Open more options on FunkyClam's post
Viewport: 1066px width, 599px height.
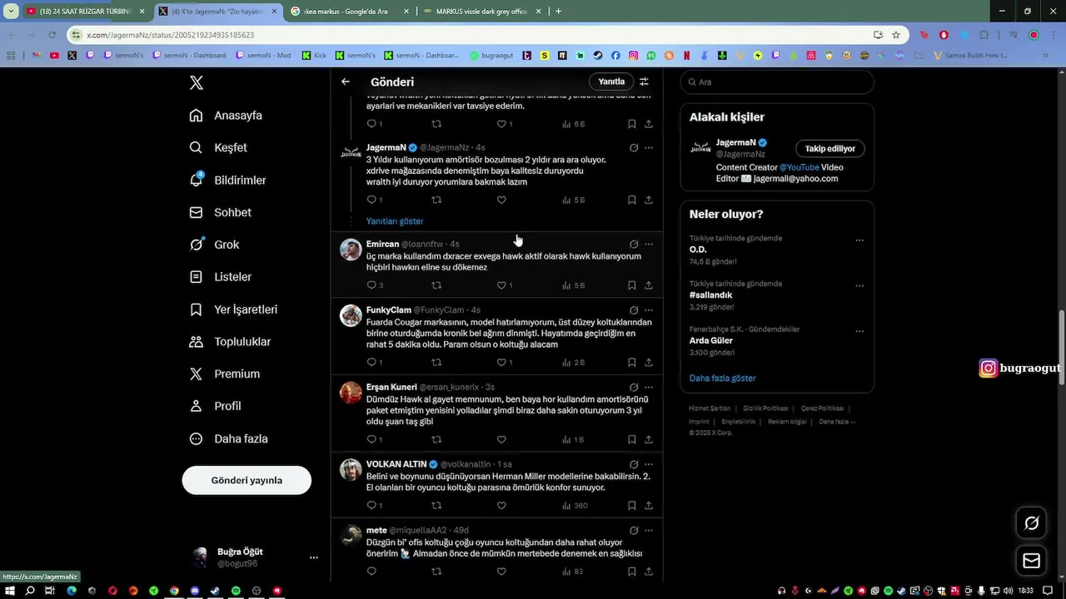click(x=649, y=310)
